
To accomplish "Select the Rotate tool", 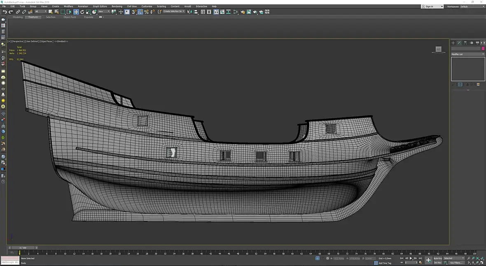I will click(x=82, y=12).
